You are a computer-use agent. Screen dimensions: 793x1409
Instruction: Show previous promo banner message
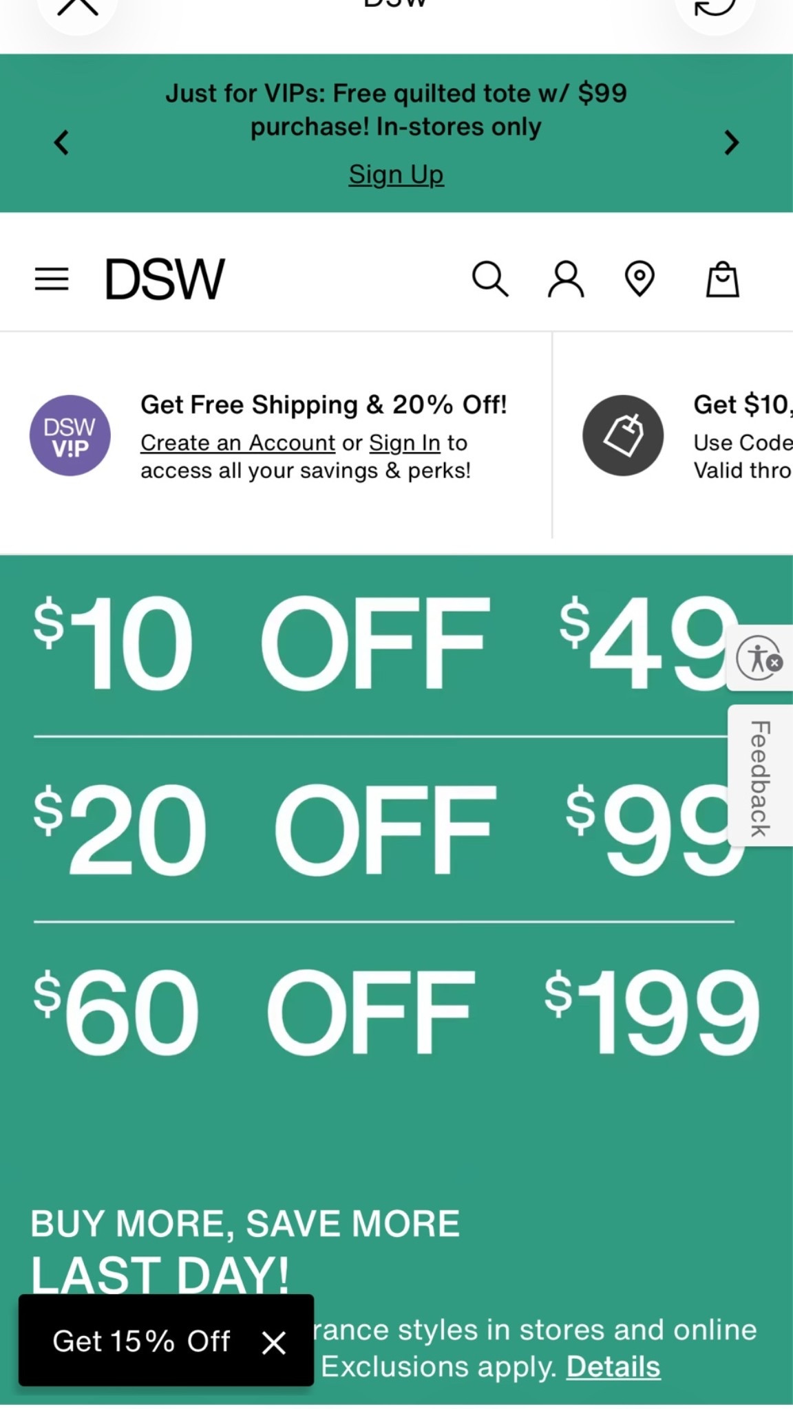[61, 142]
